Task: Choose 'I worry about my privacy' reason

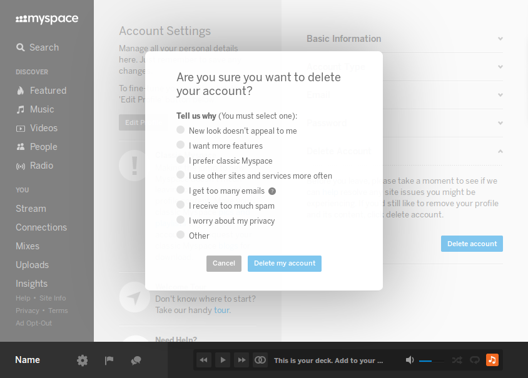Action: 181,221
